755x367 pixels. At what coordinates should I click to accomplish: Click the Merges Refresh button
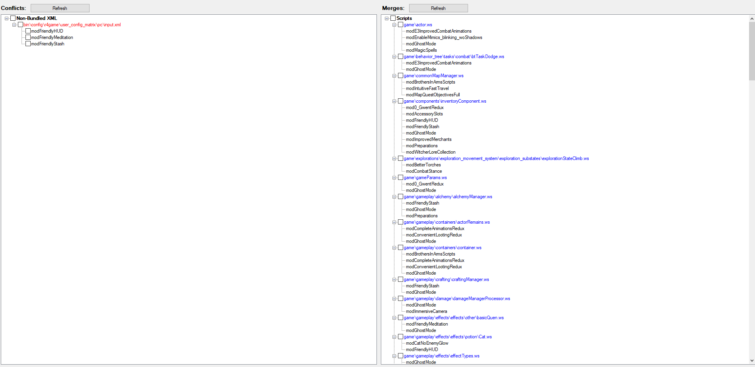tap(438, 8)
